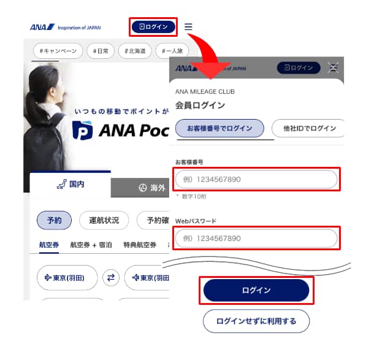
Task: Open departure airport 東京(羽田) selector
Action: (x=67, y=278)
